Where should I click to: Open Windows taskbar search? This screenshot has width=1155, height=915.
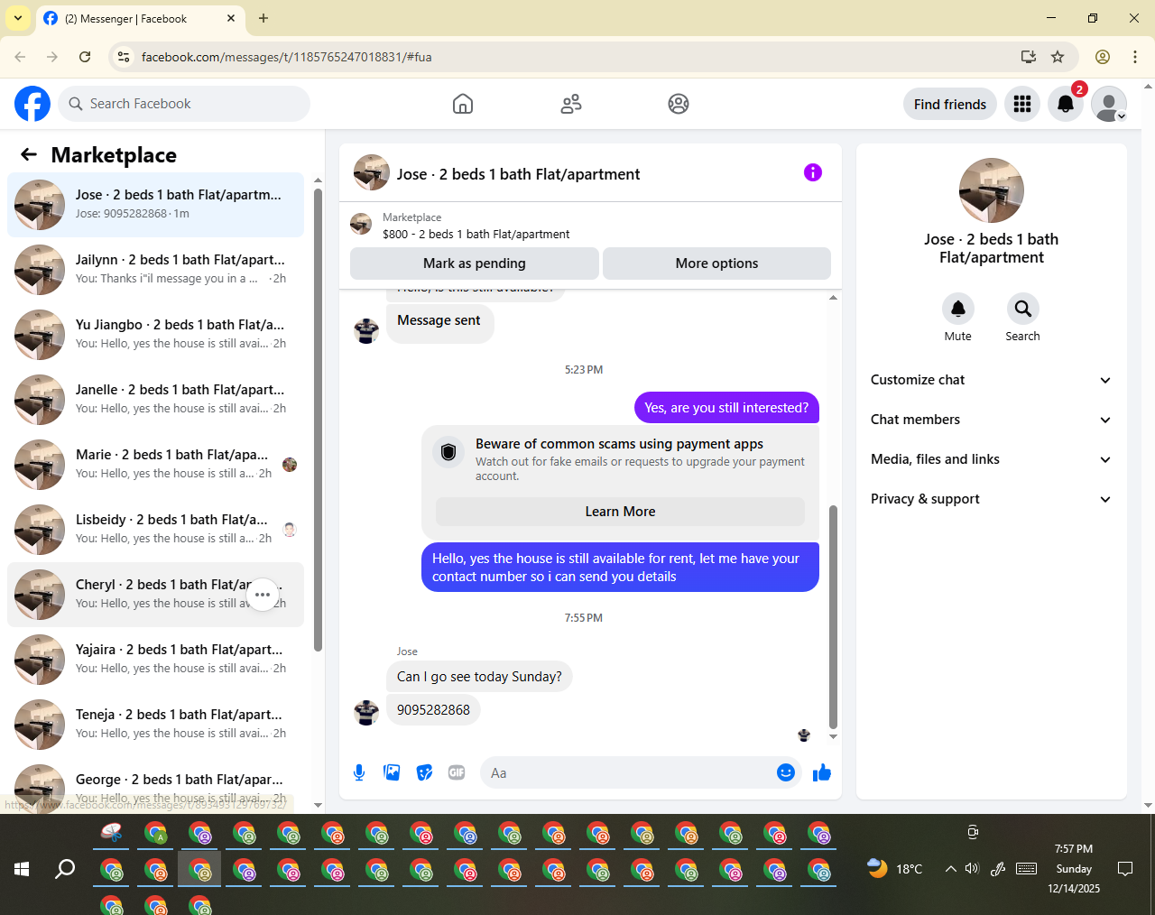click(65, 869)
